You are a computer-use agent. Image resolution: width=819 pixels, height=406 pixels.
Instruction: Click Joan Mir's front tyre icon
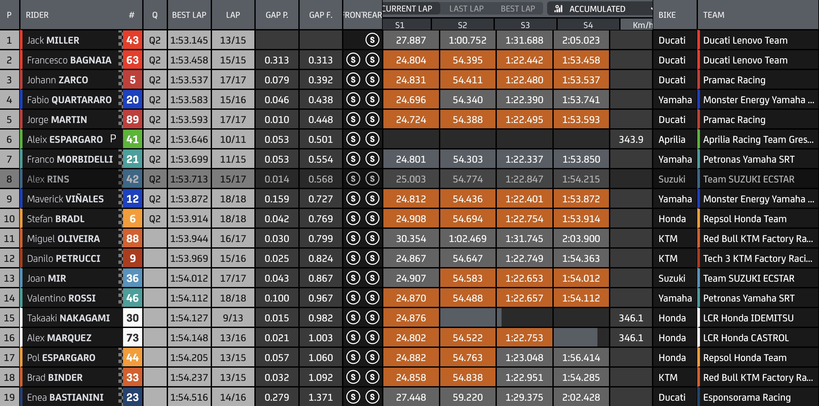tap(353, 278)
